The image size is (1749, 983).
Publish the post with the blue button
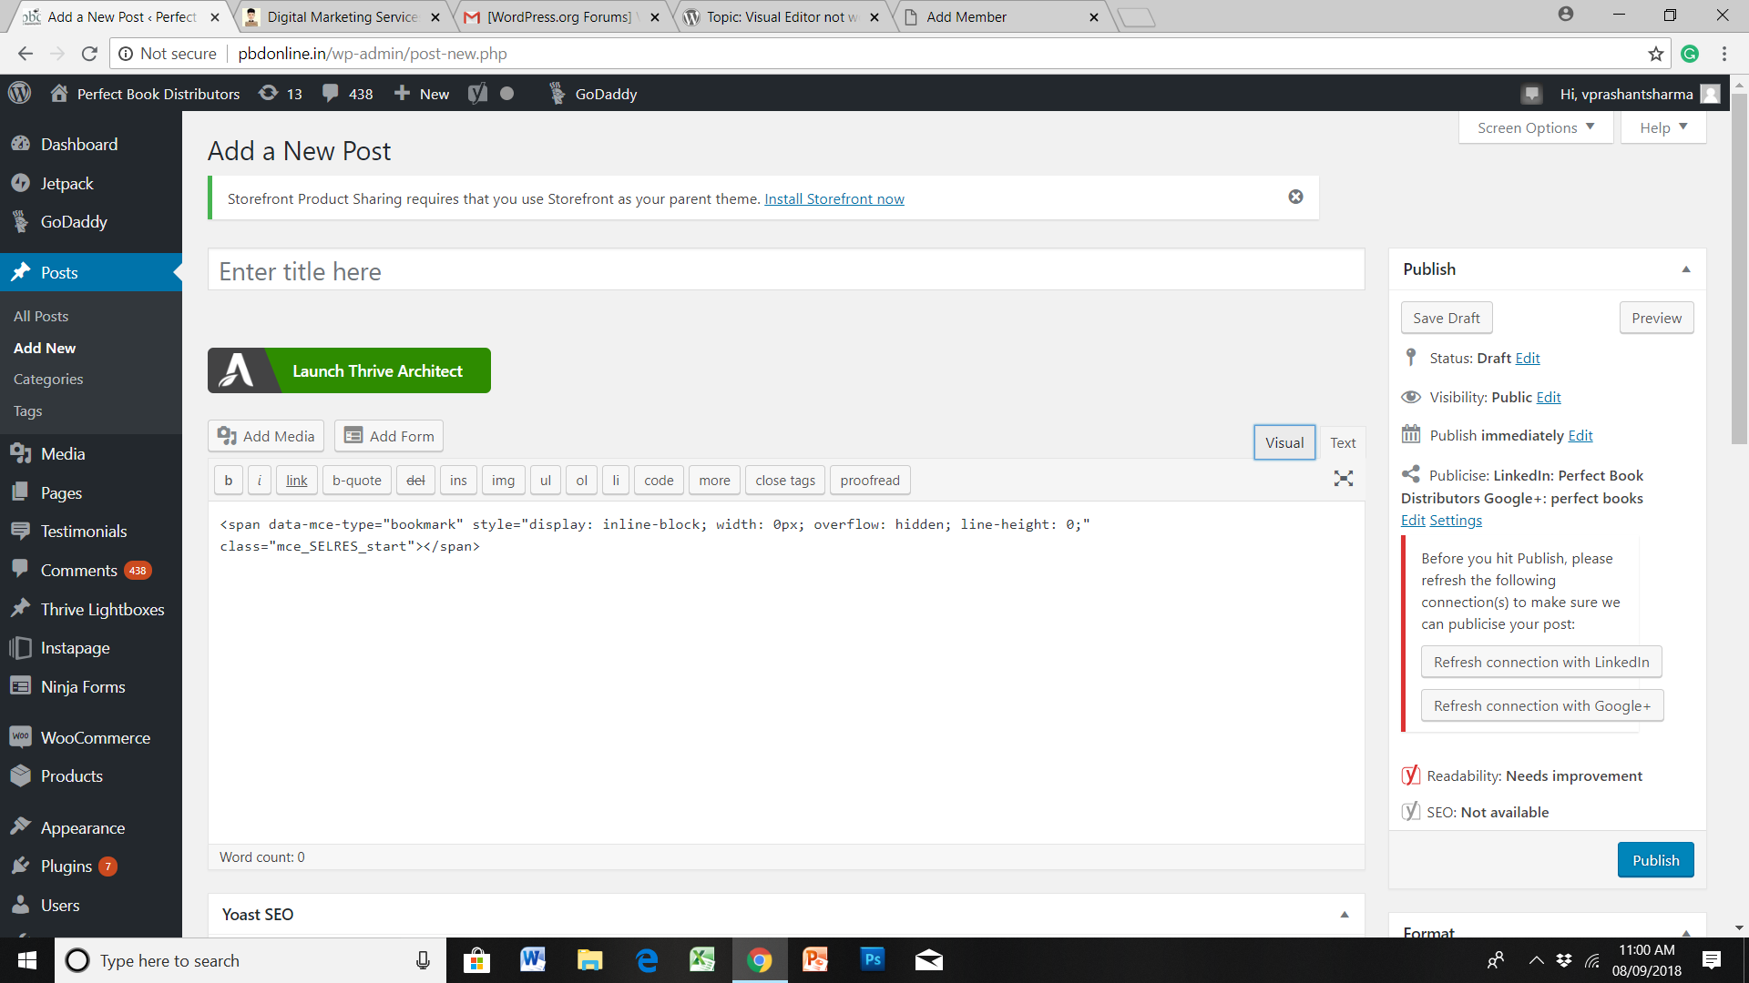point(1655,860)
